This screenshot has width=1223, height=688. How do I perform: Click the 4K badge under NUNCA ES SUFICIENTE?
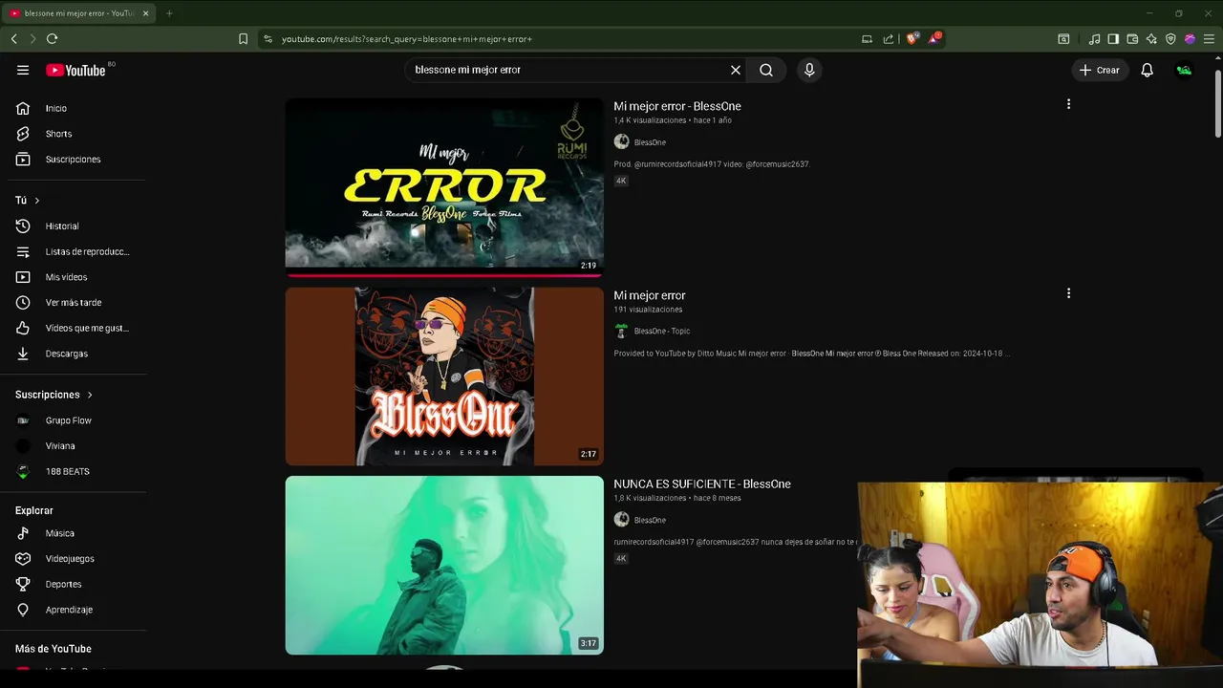coord(621,558)
